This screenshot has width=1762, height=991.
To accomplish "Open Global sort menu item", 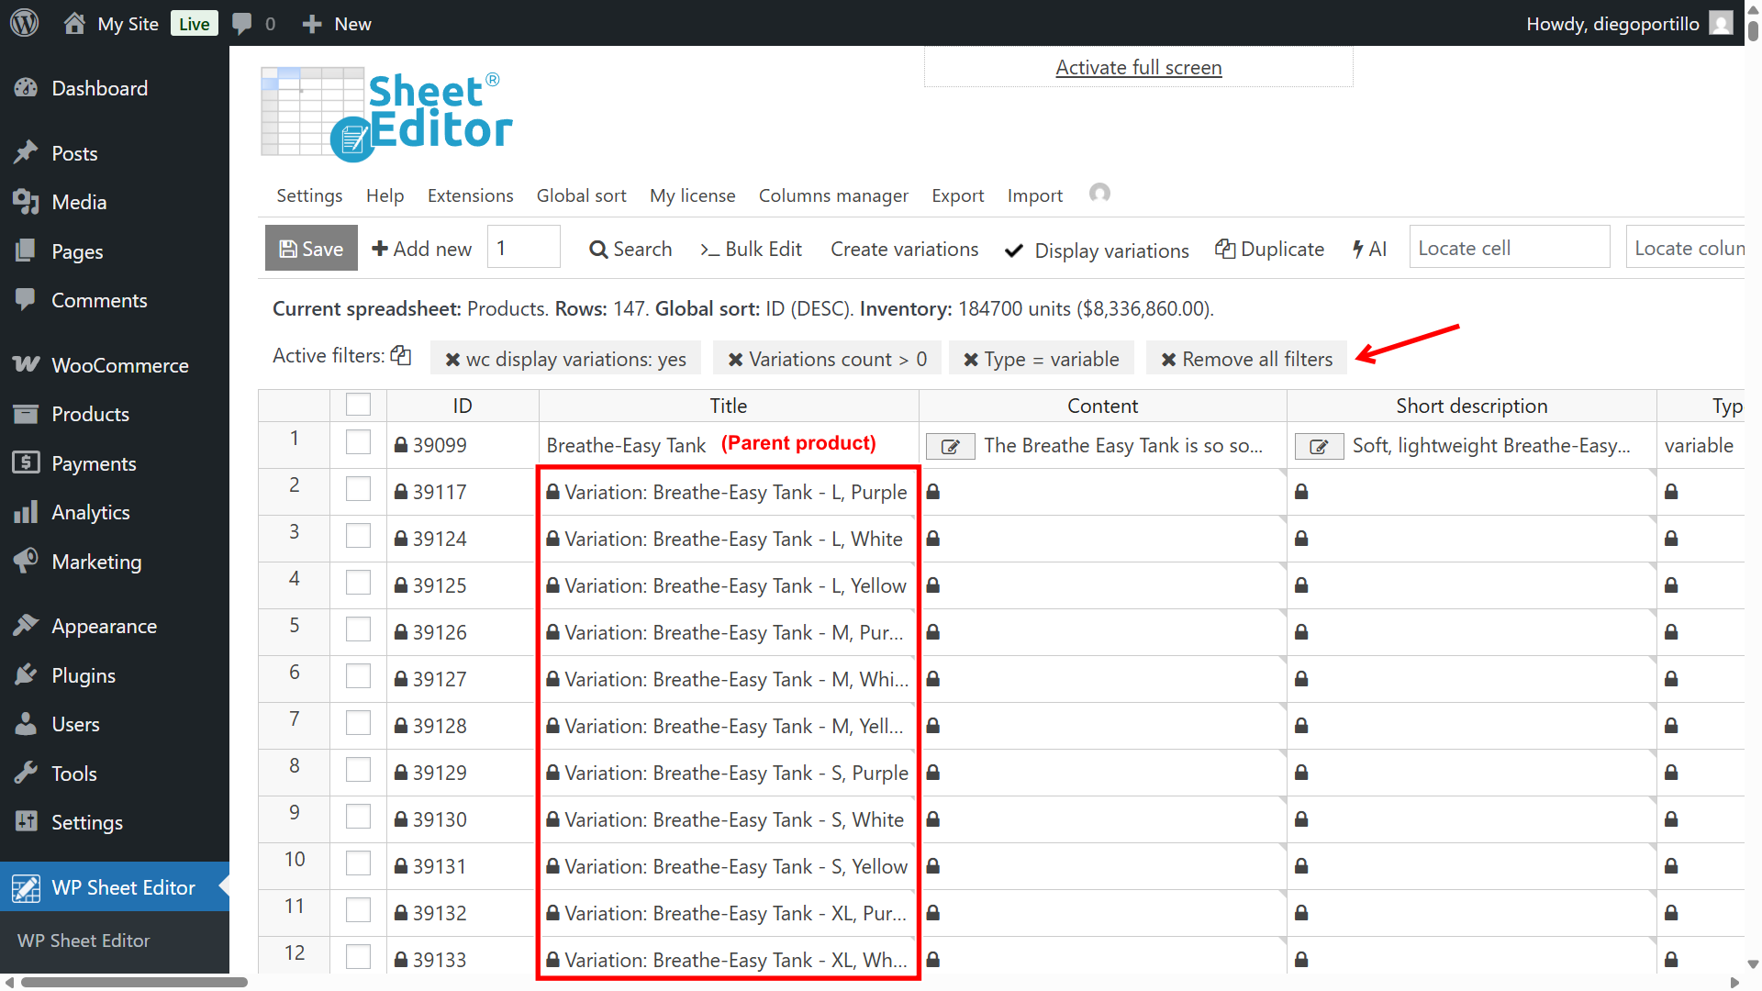I will click(581, 195).
